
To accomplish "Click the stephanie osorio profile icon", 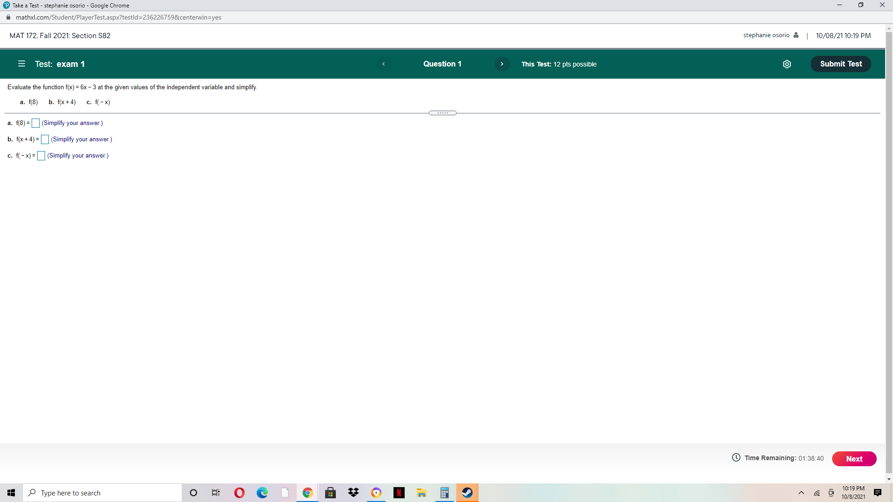I will (x=796, y=35).
